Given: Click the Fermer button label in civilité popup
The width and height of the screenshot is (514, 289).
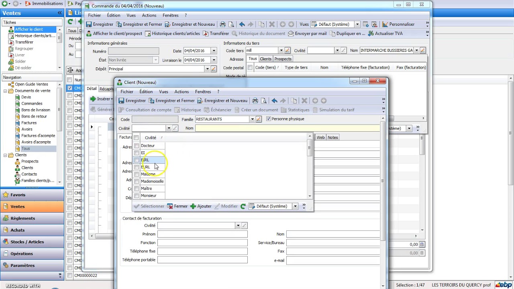Looking at the screenshot, I should tap(181, 206).
